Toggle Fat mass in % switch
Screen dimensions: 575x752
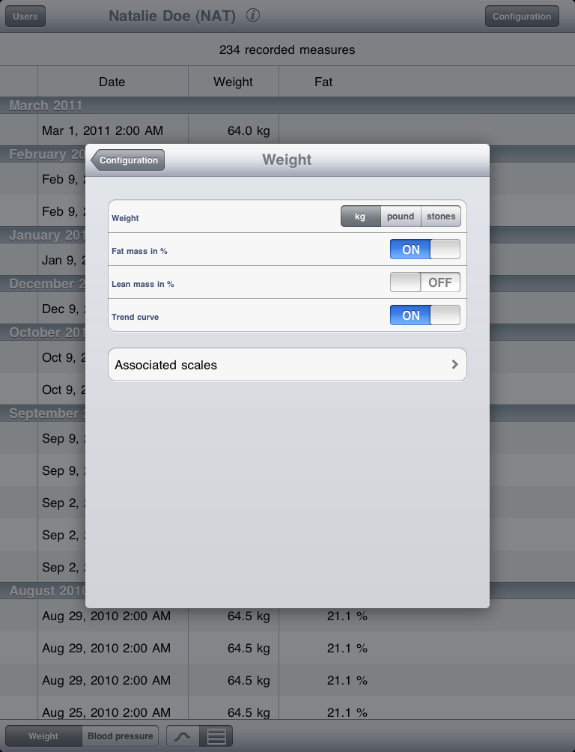[425, 249]
